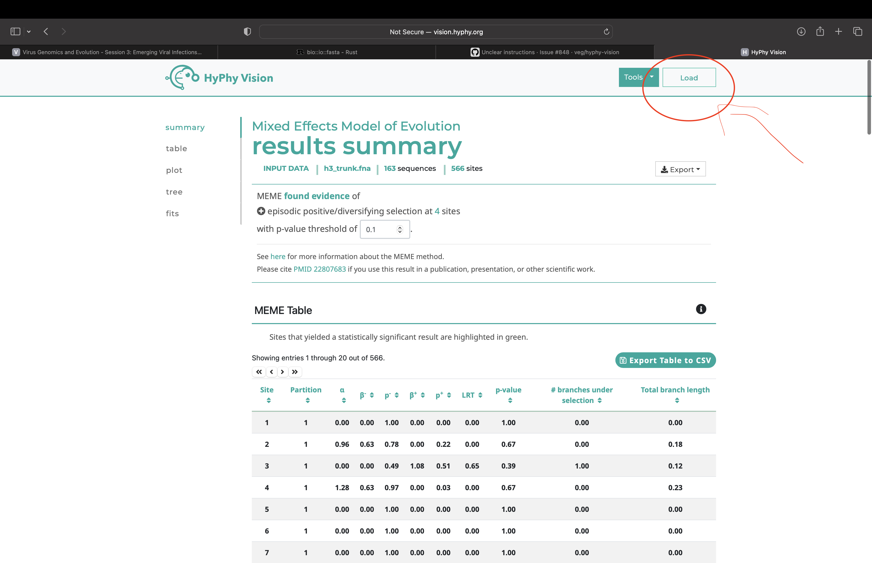Click the share icon in the toolbar
The height and width of the screenshot is (563, 872).
point(820,32)
